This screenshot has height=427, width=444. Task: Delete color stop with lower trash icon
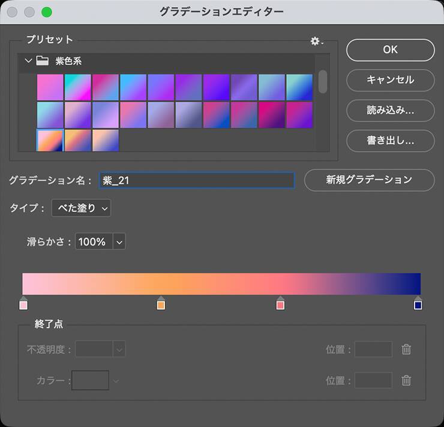[406, 380]
